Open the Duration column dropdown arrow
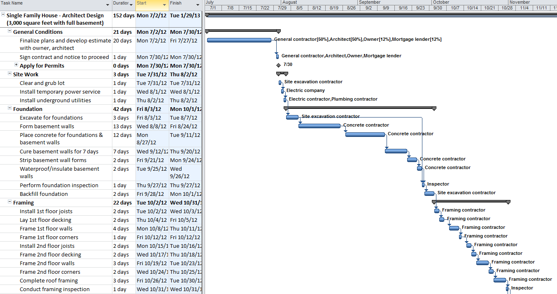The height and width of the screenshot is (294, 557). click(x=131, y=5)
